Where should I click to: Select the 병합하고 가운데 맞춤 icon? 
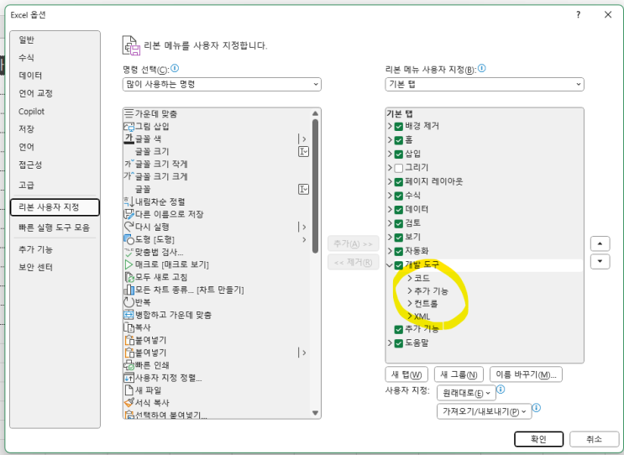pyautogui.click(x=129, y=315)
